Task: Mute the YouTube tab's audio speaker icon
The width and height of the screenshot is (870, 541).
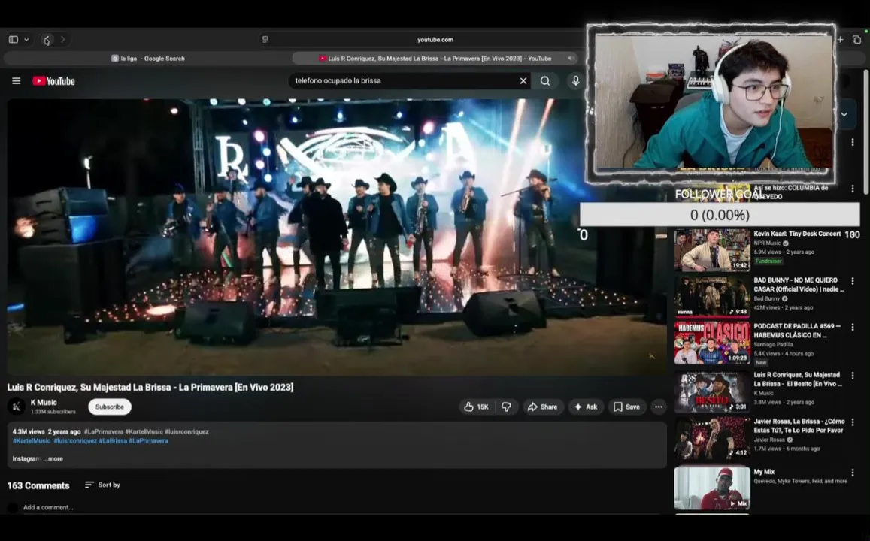Action: click(571, 58)
